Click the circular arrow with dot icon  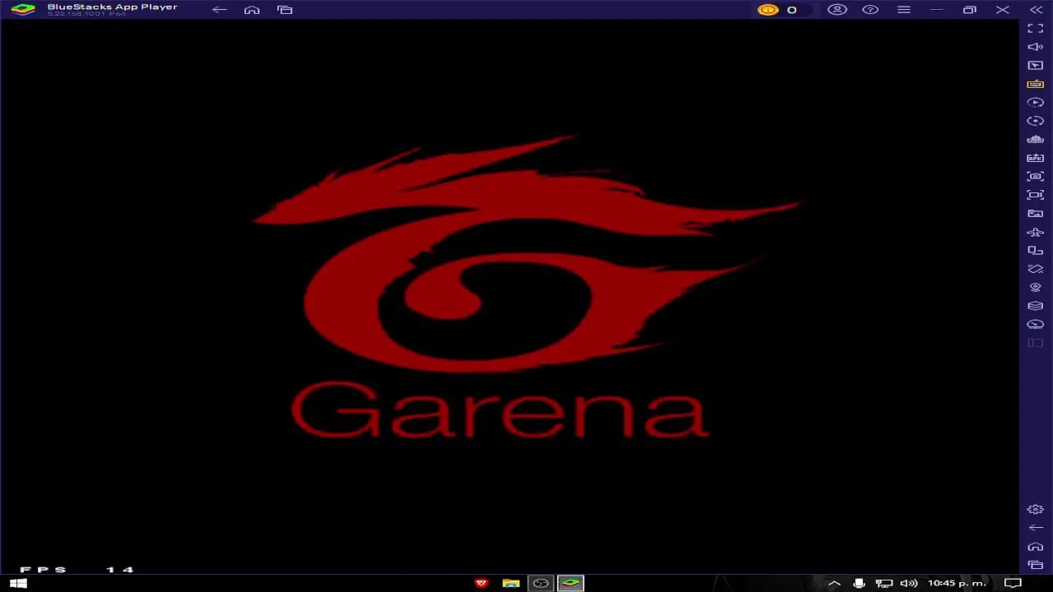(x=1035, y=121)
